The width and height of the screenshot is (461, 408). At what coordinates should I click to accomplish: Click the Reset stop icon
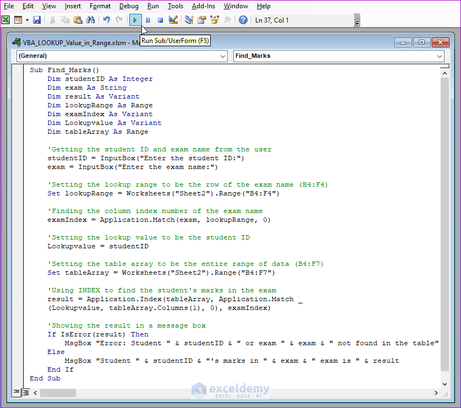160,20
